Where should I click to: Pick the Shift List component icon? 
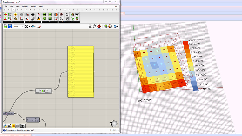click(10, 19)
